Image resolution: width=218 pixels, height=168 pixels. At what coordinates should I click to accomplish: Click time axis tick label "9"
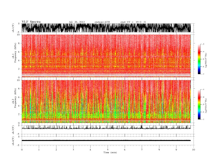(x=176, y=150)
